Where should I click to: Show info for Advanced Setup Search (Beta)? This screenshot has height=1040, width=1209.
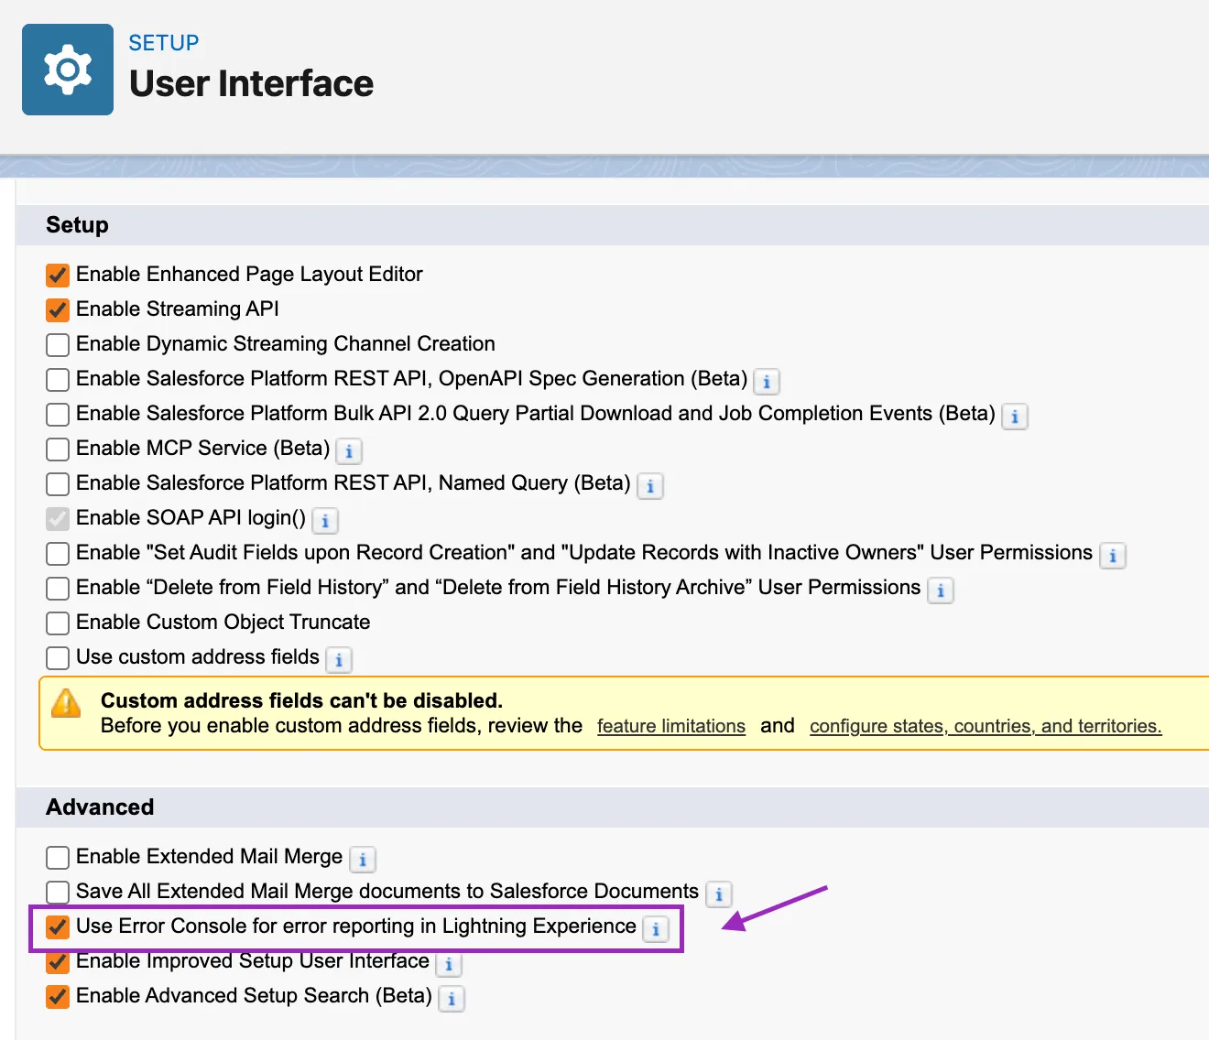[x=452, y=998]
